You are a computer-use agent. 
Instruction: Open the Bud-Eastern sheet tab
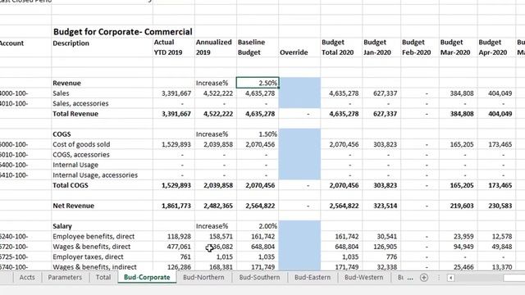tap(313, 277)
